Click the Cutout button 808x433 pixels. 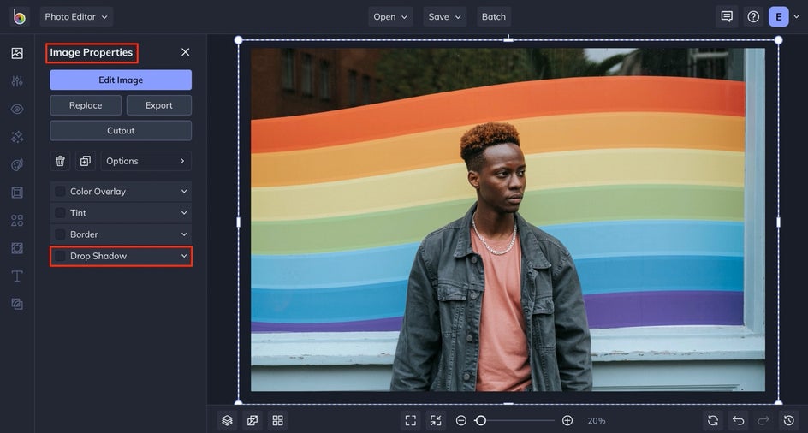(x=121, y=131)
